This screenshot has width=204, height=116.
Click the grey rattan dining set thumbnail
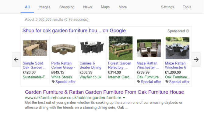178,48
